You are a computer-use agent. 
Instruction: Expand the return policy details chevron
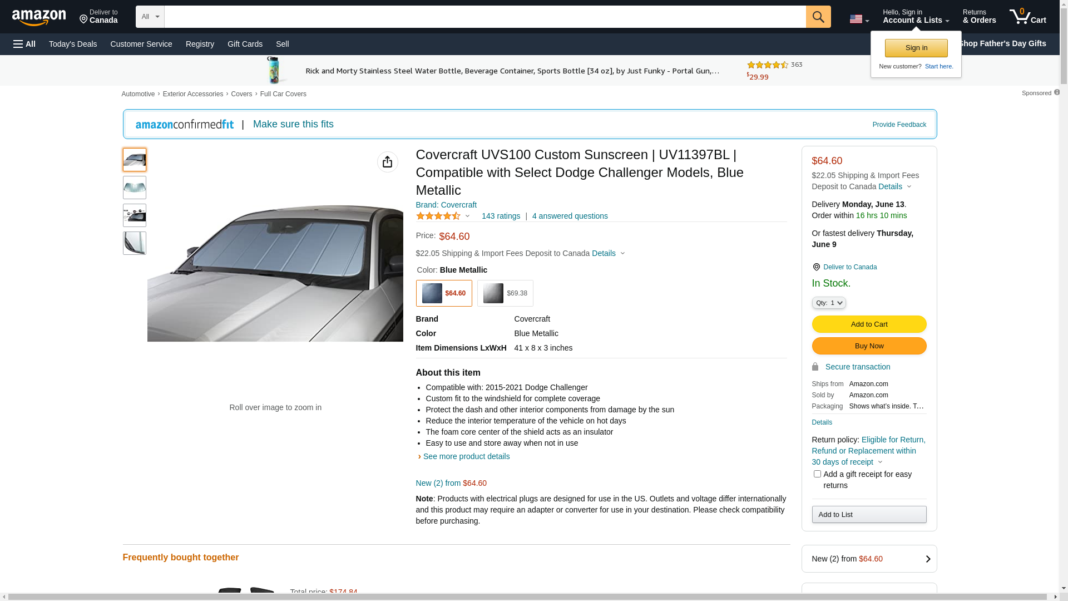click(x=880, y=462)
